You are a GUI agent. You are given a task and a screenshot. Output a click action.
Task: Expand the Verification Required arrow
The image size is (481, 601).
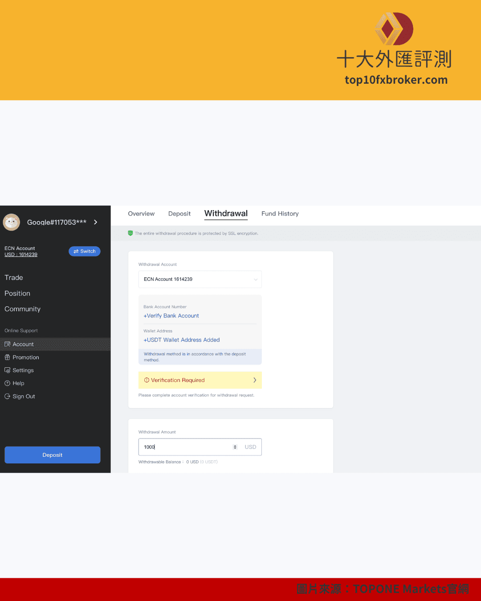(255, 380)
